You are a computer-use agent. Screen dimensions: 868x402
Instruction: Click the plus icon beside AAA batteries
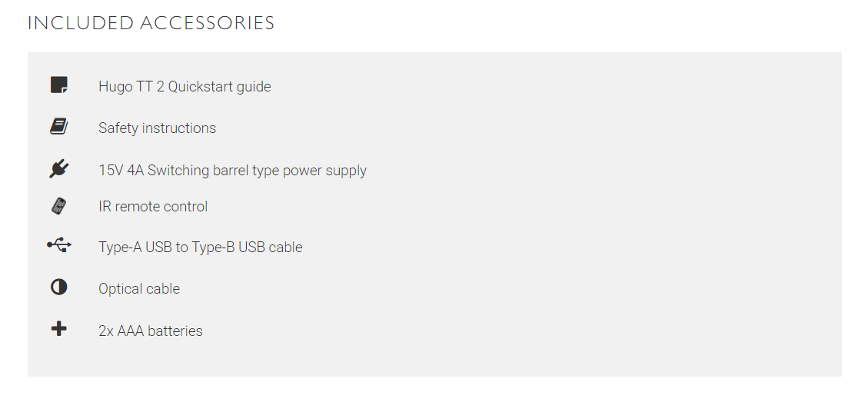point(59,330)
